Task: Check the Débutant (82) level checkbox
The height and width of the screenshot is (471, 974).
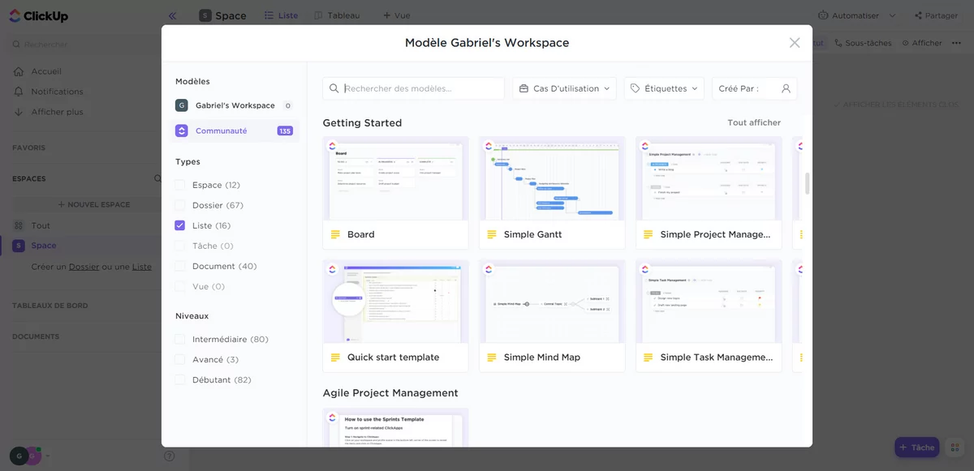Action: (x=180, y=379)
